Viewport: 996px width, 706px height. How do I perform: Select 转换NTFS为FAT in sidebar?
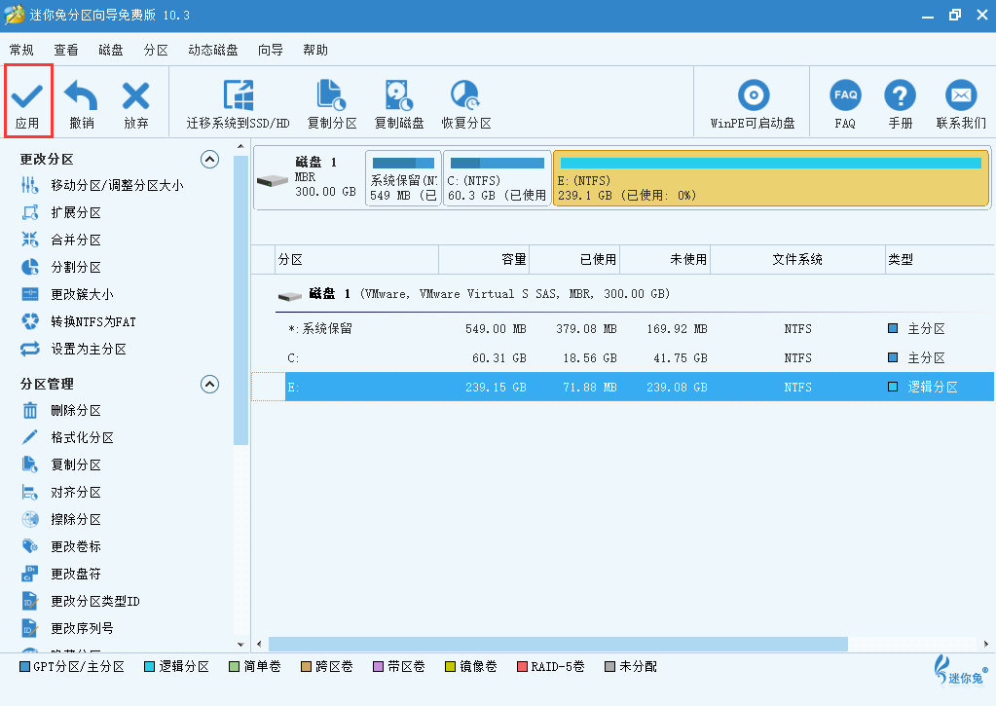click(x=79, y=322)
